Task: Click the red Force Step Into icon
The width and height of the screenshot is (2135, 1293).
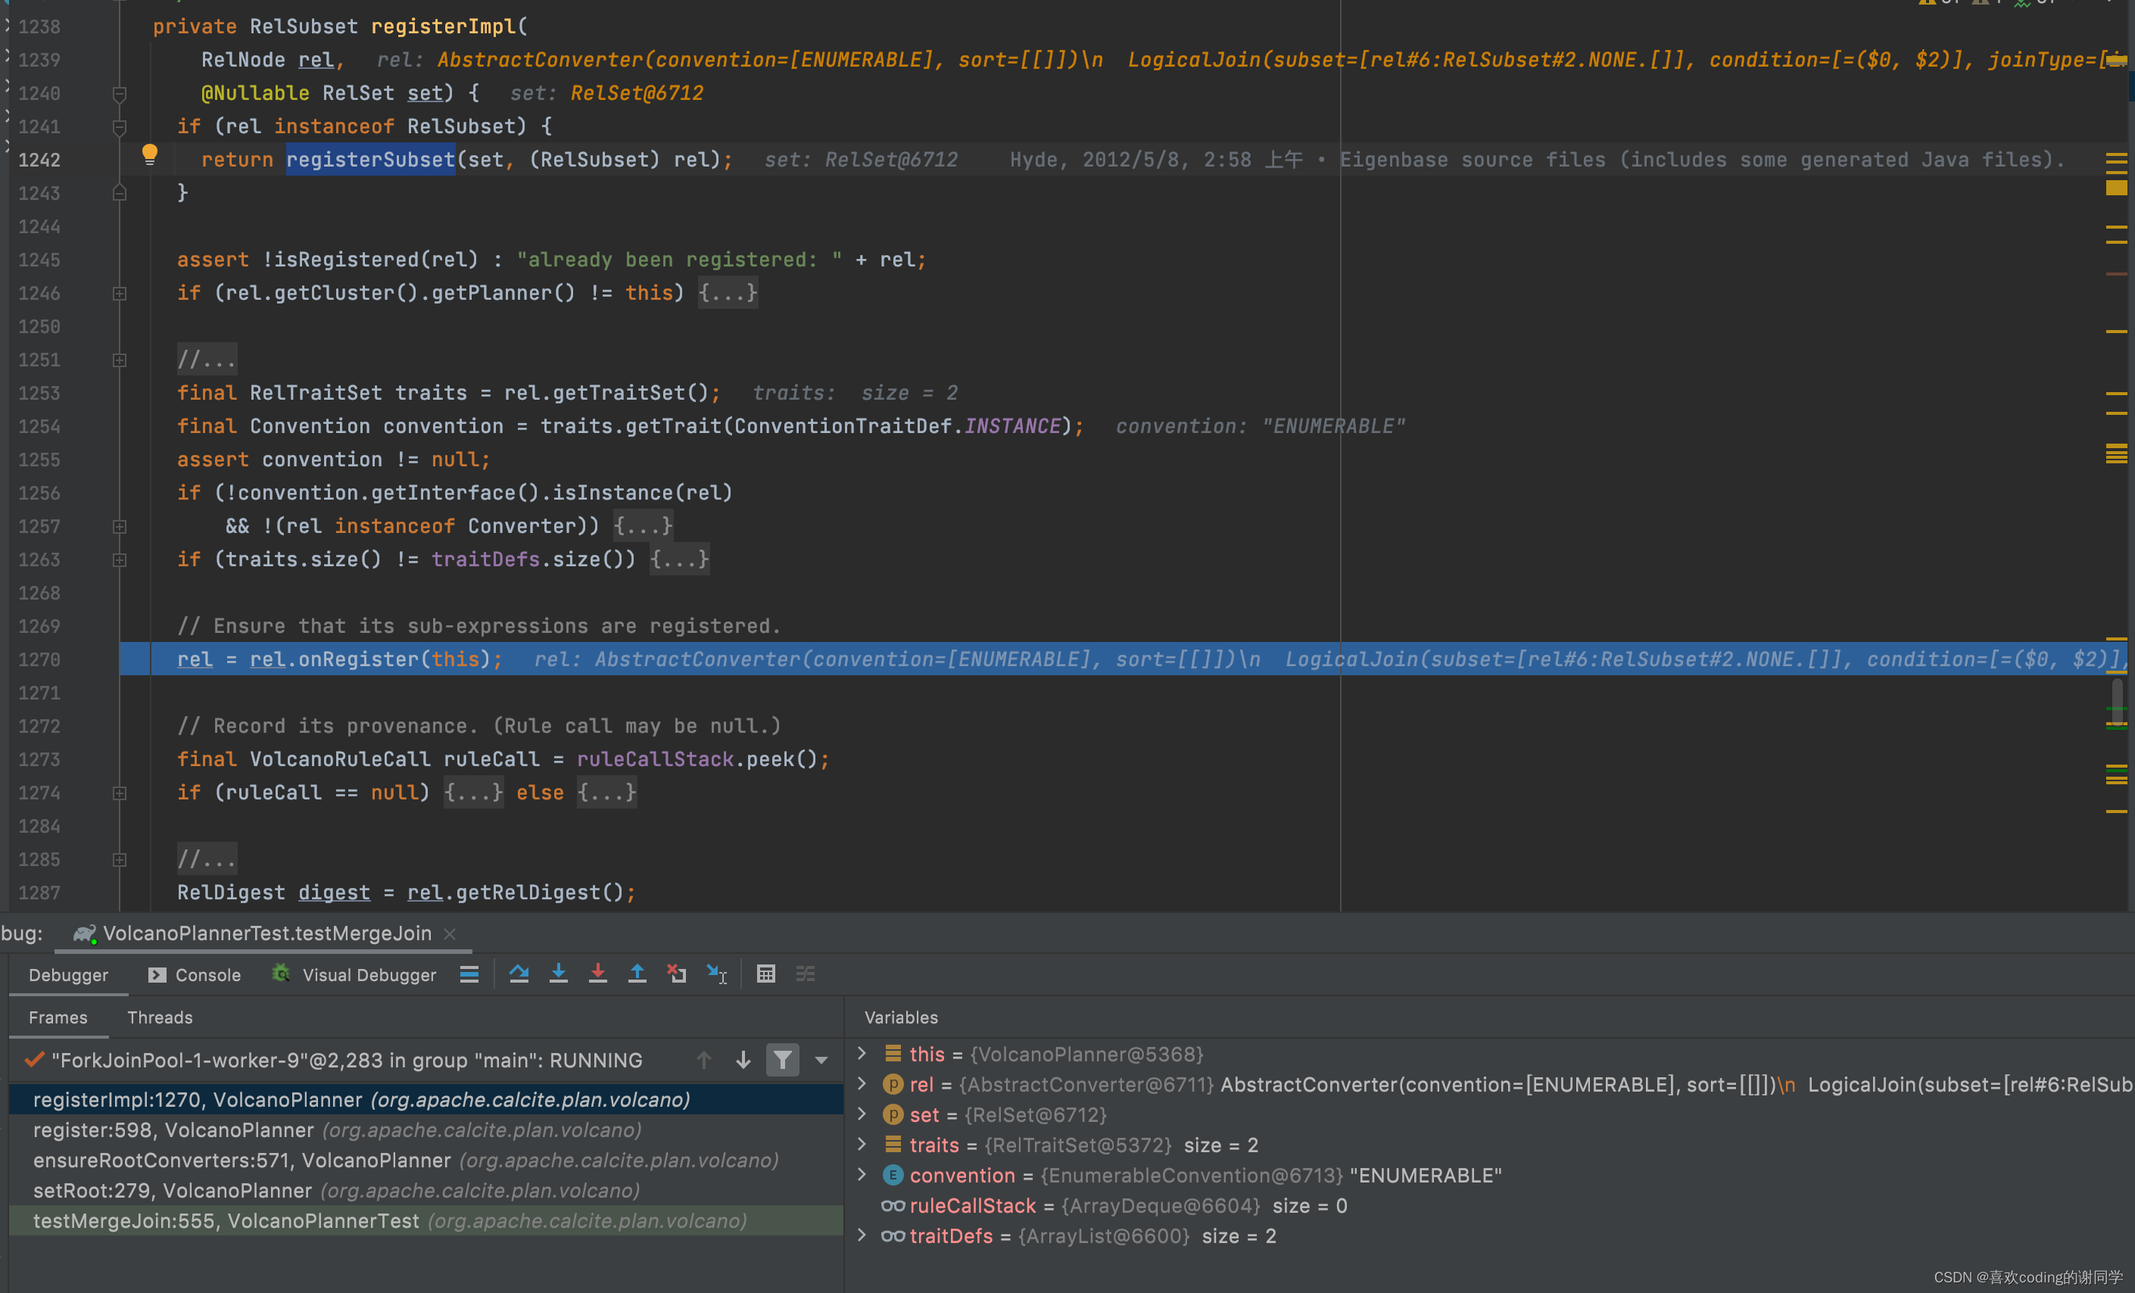Action: pyautogui.click(x=598, y=974)
